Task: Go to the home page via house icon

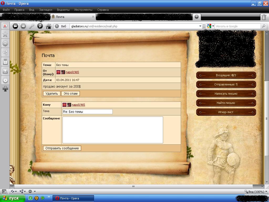Action: (48, 26)
